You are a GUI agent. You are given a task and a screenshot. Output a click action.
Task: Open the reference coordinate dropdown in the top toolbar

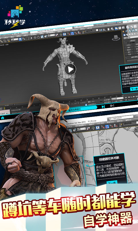(x=51, y=35)
